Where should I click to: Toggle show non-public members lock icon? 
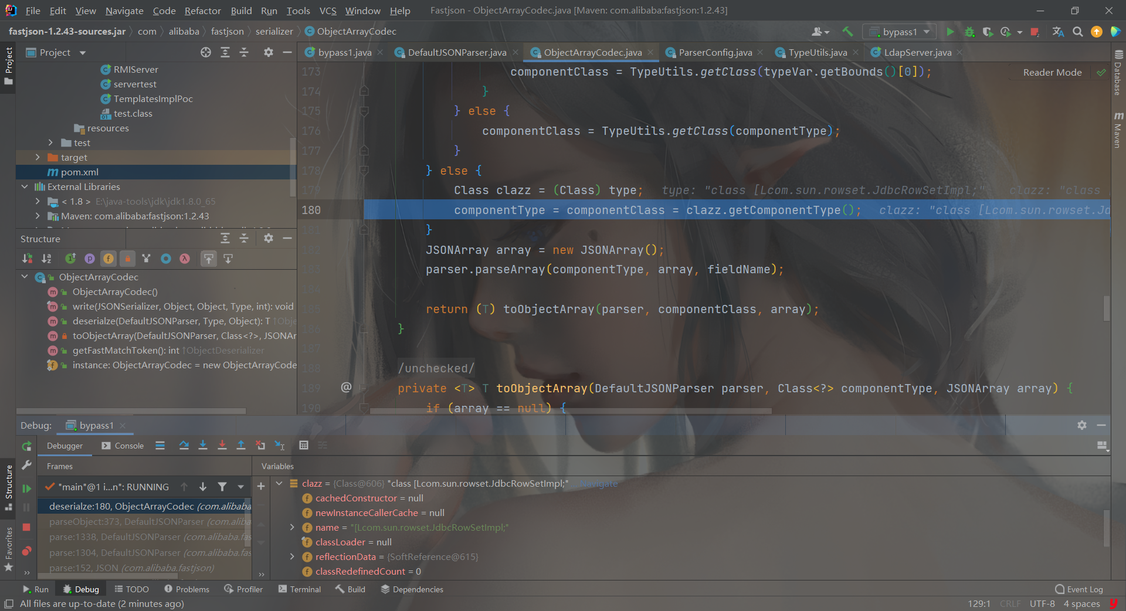click(x=127, y=259)
